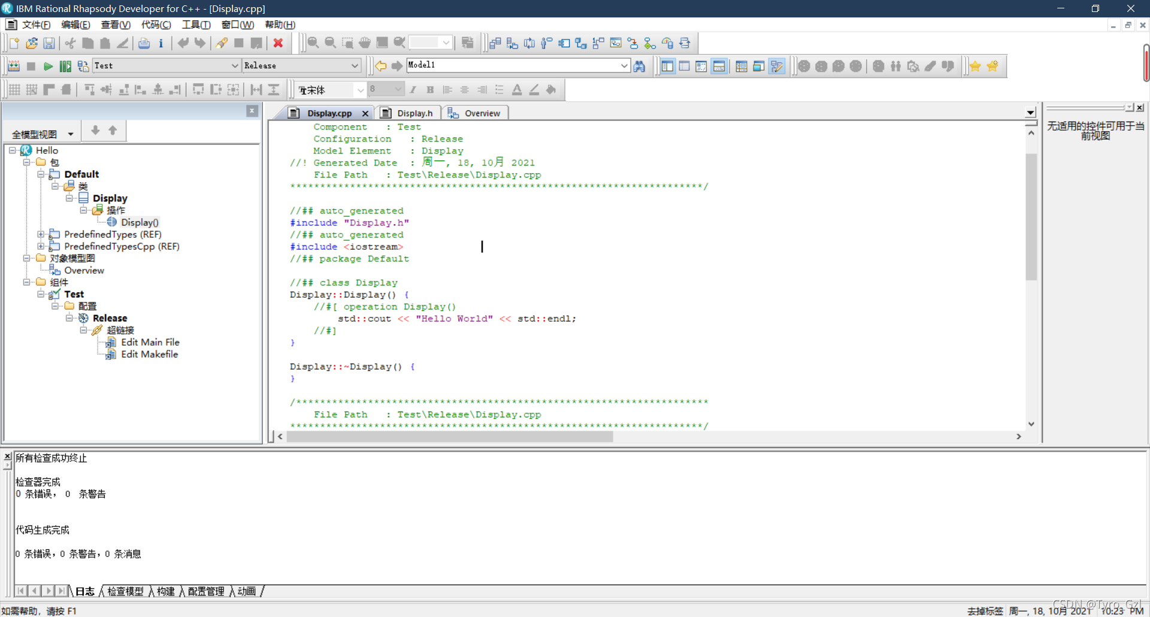Open the 工具(T) menu

[196, 25]
